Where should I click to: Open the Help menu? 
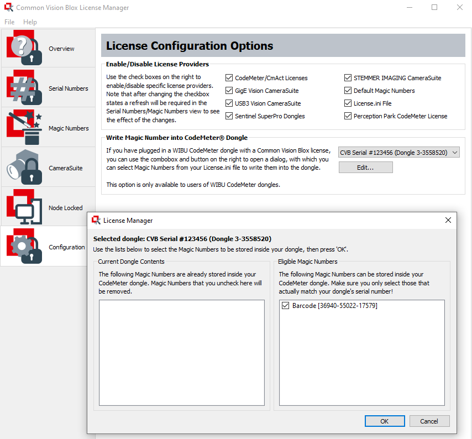(x=30, y=22)
